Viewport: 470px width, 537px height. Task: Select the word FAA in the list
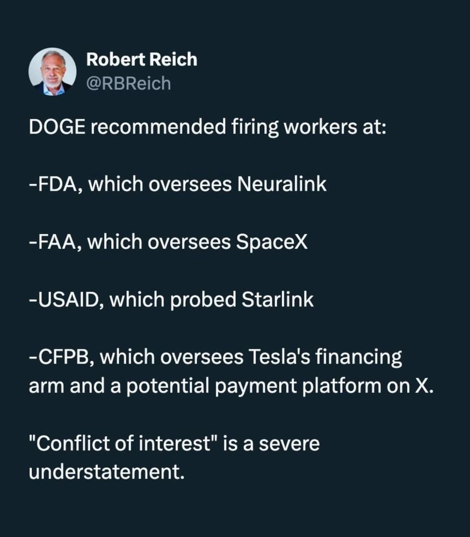56,242
